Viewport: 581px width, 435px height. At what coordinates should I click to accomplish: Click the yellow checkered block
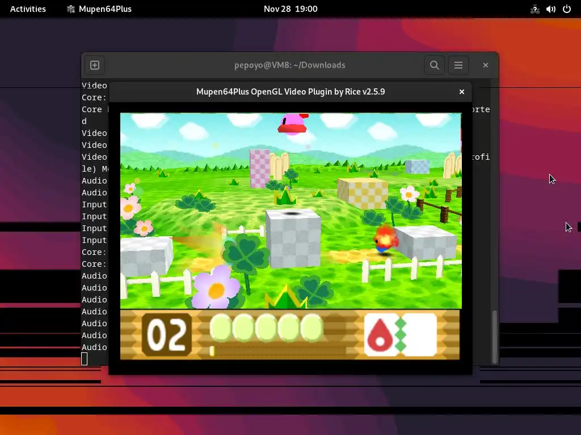pyautogui.click(x=363, y=193)
